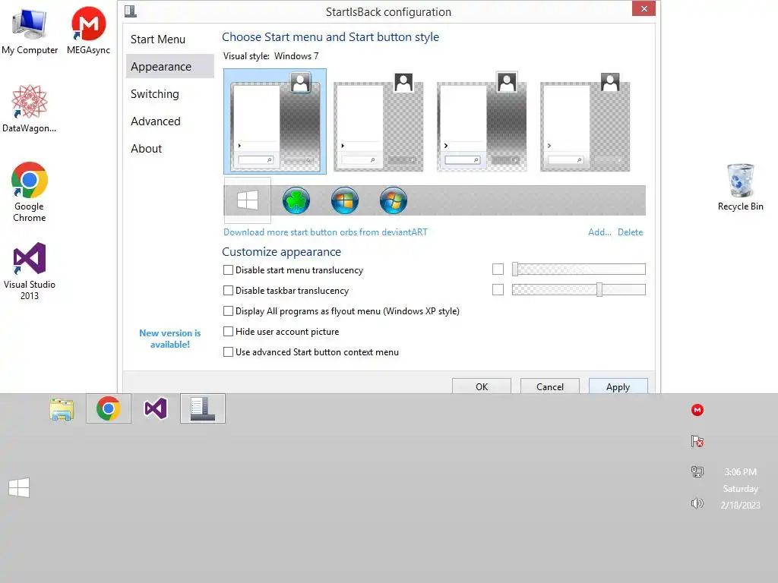Launch Google Chrome from desktop icon

[x=30, y=192]
